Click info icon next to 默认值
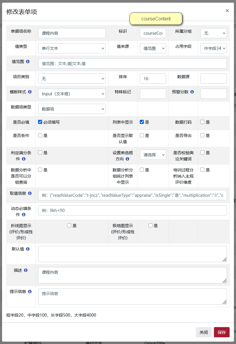Screen dimensions: 236x344 tap(28, 249)
